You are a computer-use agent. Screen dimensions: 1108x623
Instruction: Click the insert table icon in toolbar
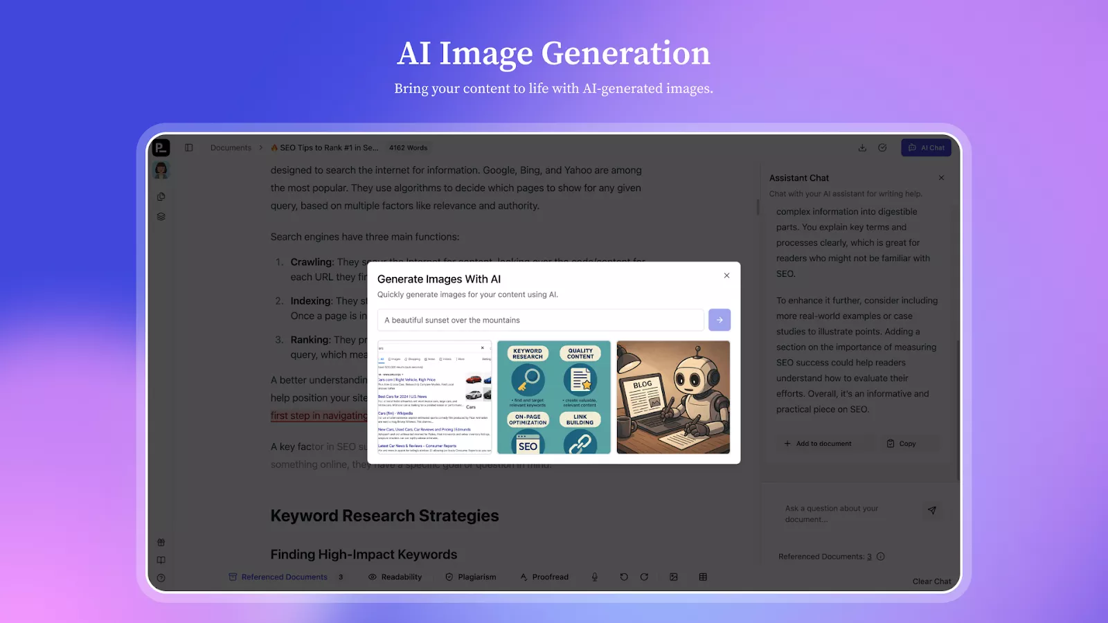[x=703, y=577]
